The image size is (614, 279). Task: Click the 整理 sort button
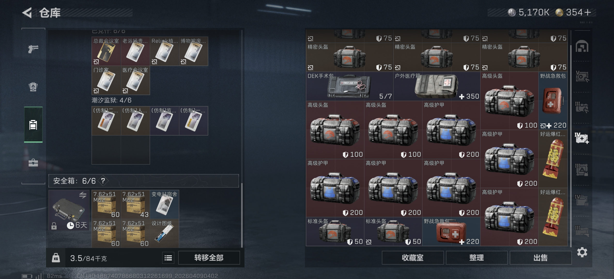click(477, 258)
